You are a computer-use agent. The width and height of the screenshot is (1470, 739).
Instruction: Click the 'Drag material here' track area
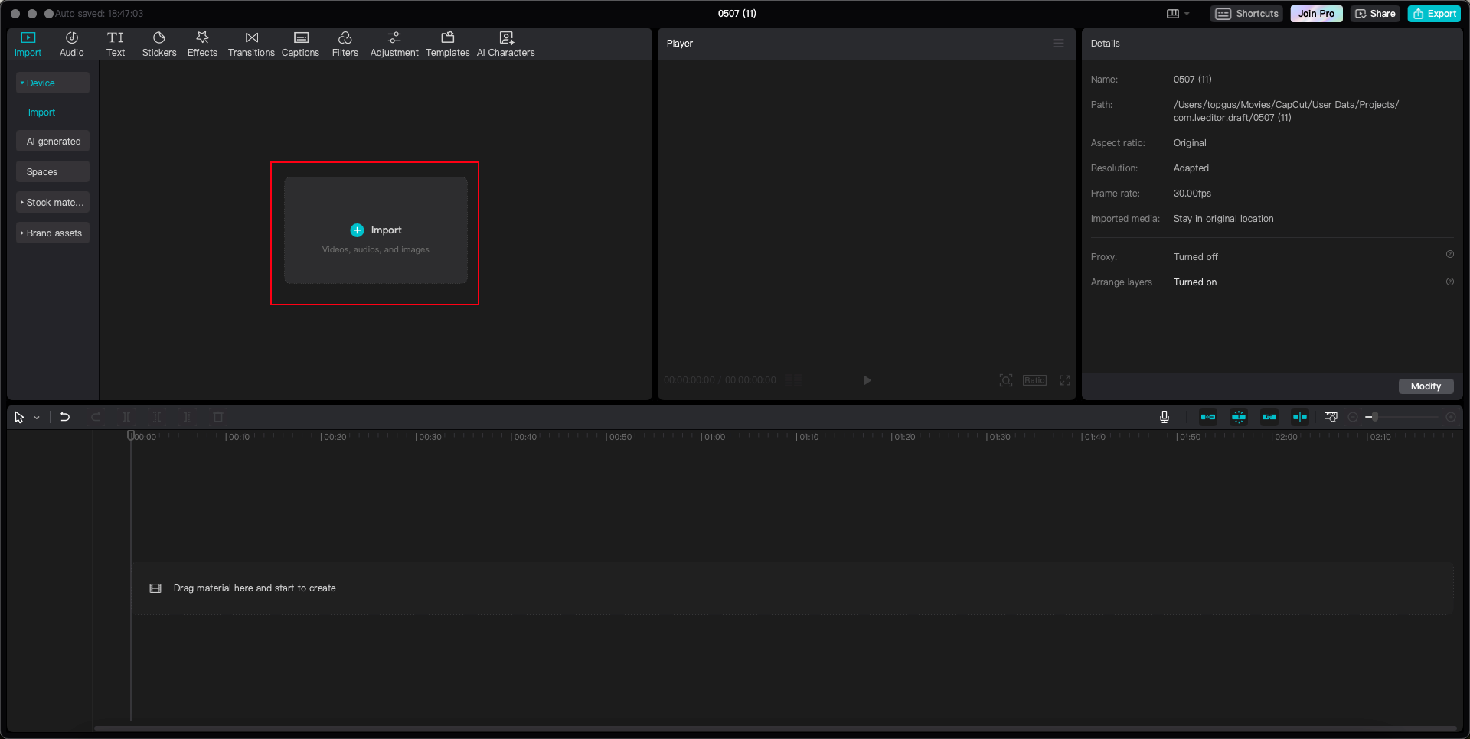coord(792,588)
